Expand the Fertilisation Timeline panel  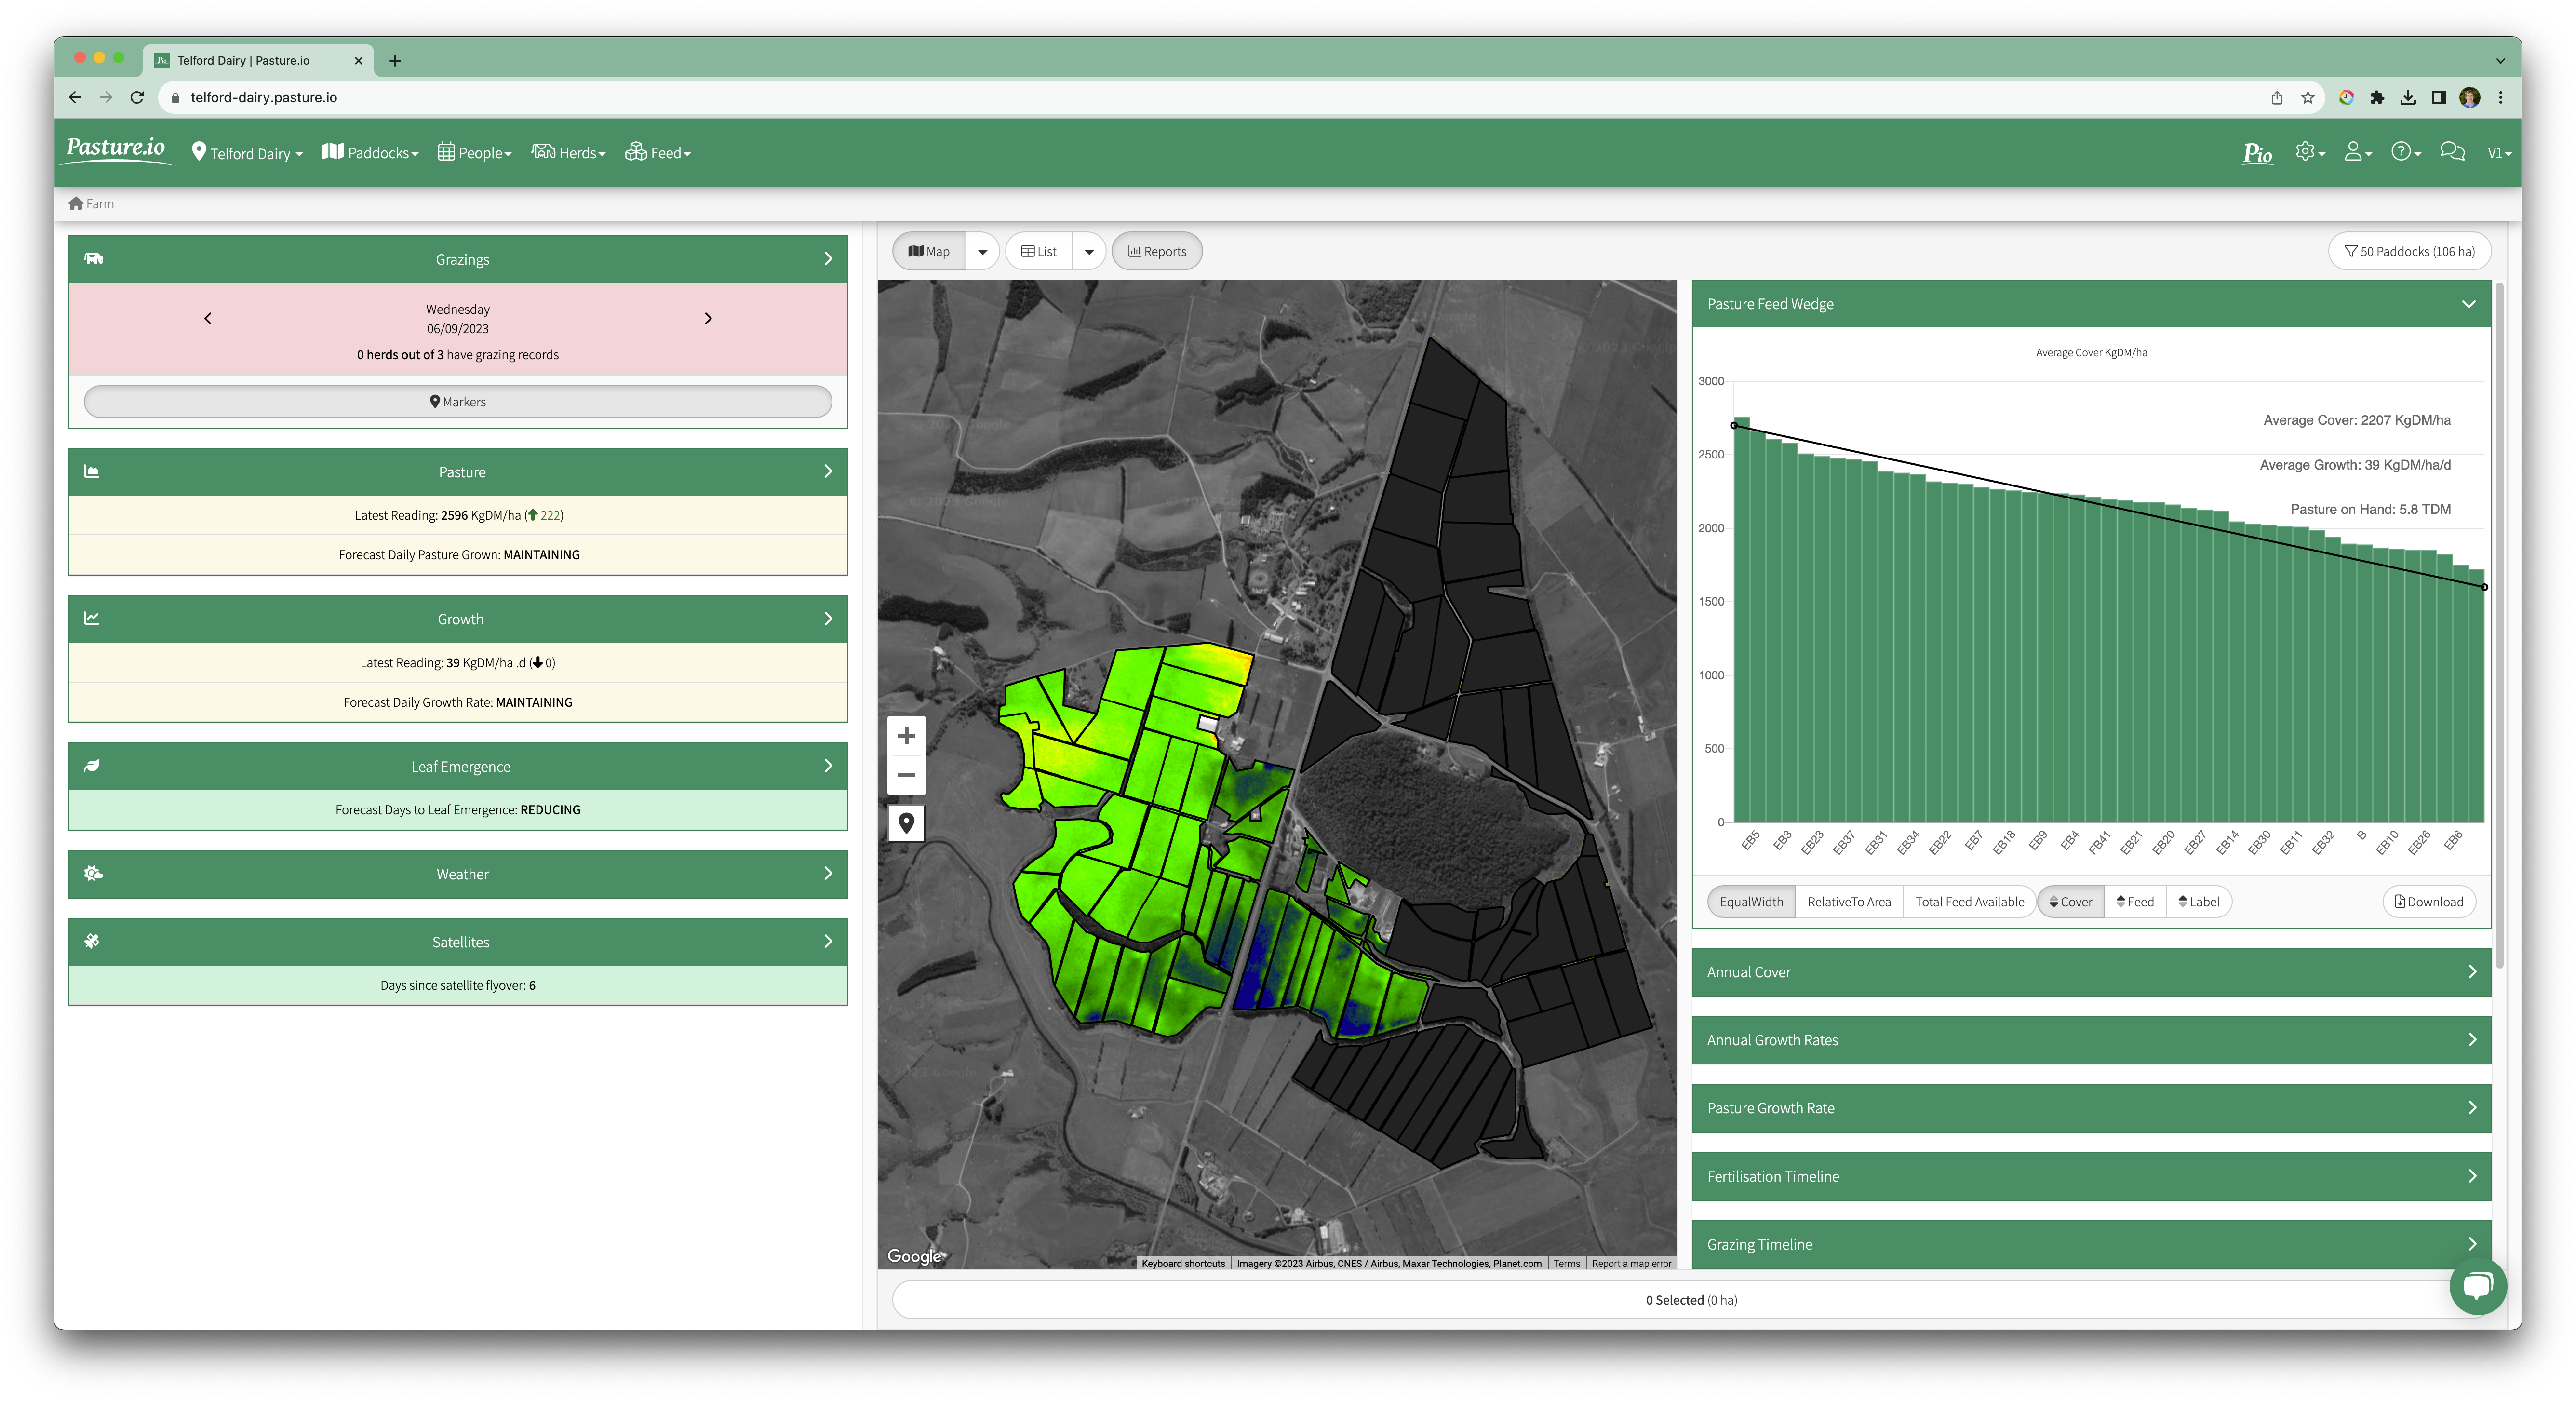tap(2091, 1176)
